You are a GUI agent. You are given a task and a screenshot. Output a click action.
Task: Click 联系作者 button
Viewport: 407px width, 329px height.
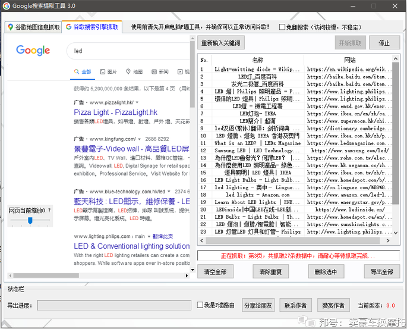point(295,305)
